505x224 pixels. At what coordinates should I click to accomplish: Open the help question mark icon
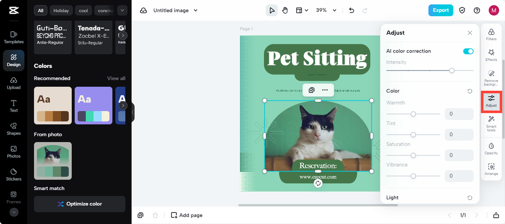coord(477,11)
